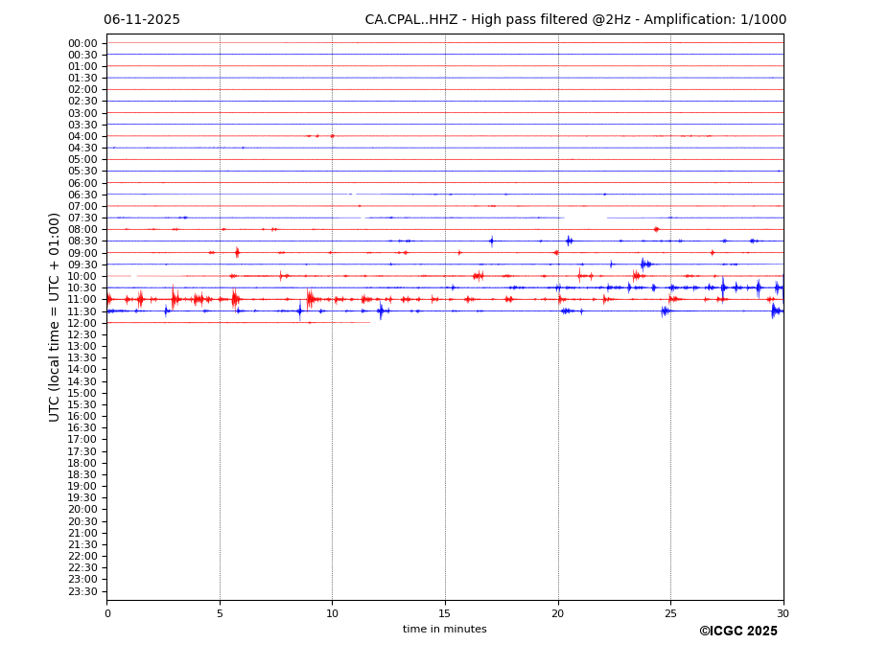Click the 08:30 time row label
This screenshot has width=889, height=667.
pos(82,241)
